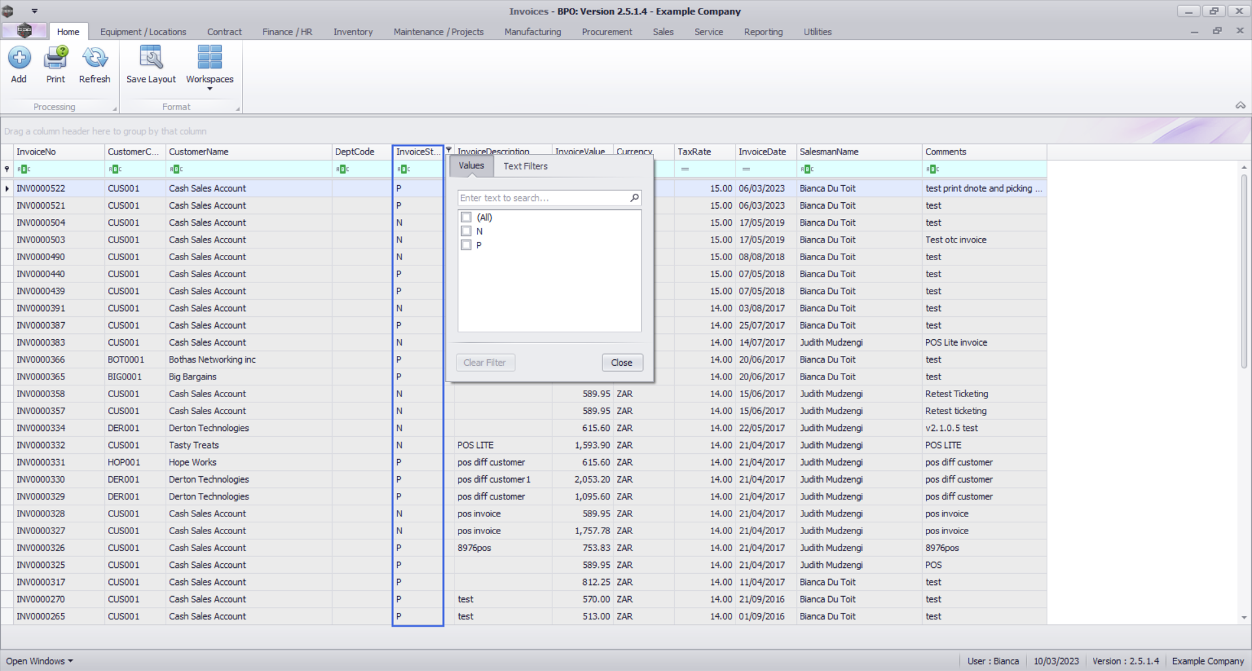Click the CustomerName filter condition icon
This screenshot has height=671, width=1252.
click(x=176, y=170)
